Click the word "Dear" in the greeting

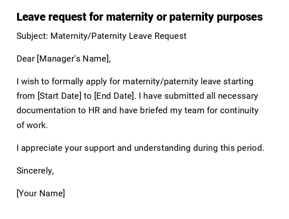tap(25, 59)
